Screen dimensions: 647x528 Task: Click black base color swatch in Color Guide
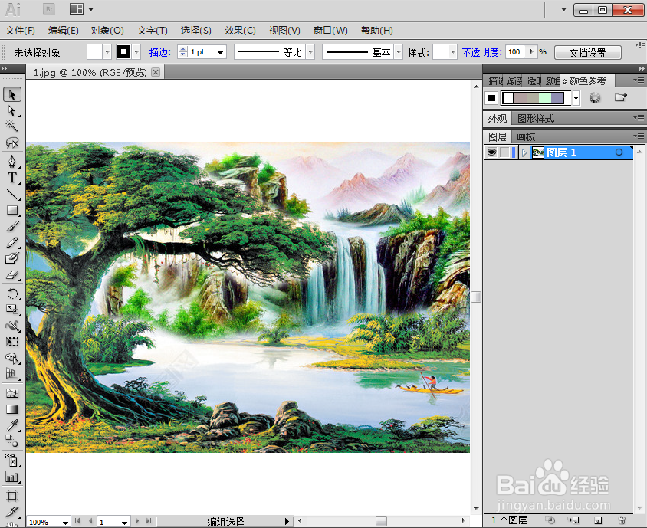click(491, 98)
